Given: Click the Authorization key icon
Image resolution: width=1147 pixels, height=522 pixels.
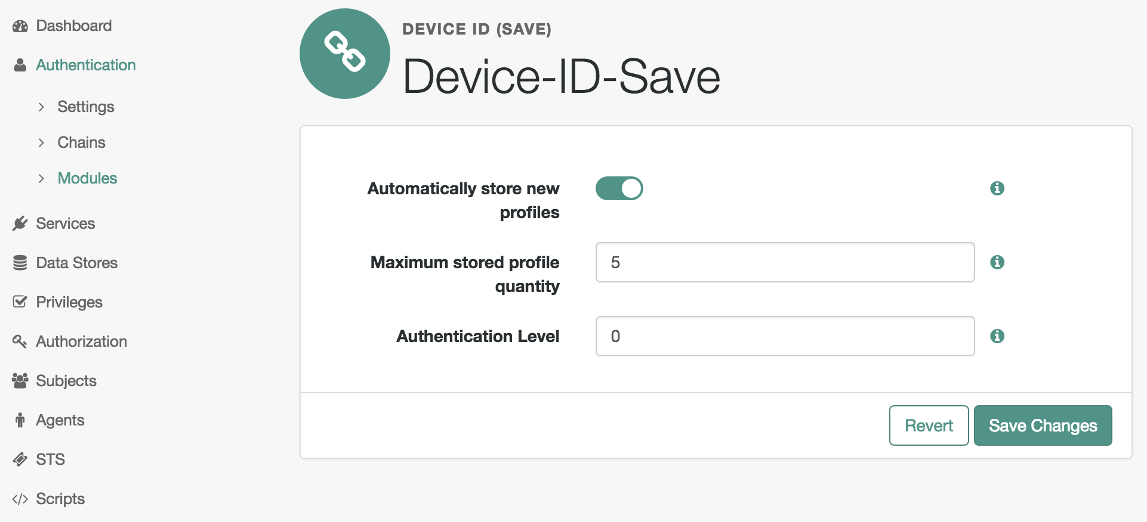Looking at the screenshot, I should coord(20,341).
